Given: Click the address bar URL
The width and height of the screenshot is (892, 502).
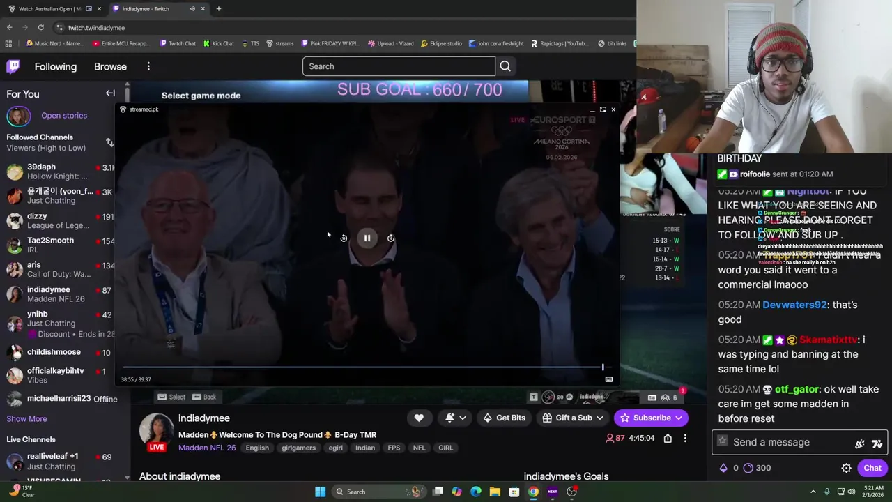Looking at the screenshot, I should pos(96,27).
